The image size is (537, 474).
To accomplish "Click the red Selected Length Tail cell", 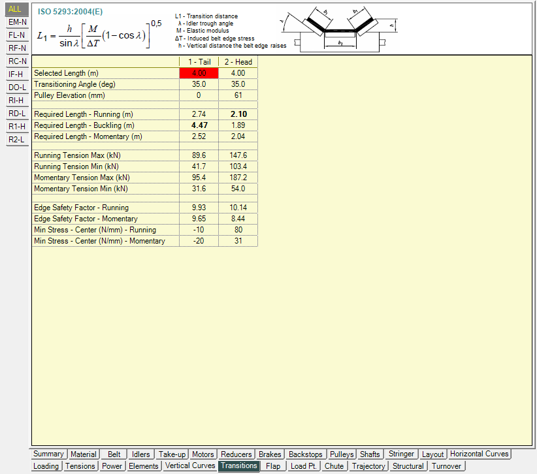I will click(199, 73).
